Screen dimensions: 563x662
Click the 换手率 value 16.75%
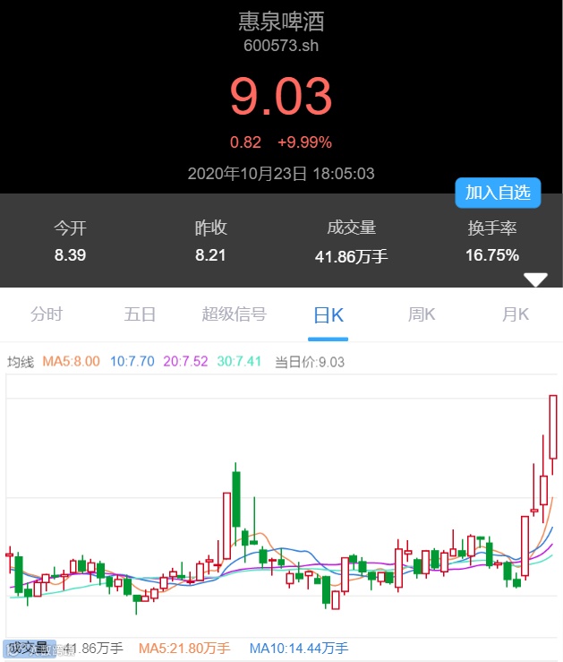pyautogui.click(x=492, y=255)
